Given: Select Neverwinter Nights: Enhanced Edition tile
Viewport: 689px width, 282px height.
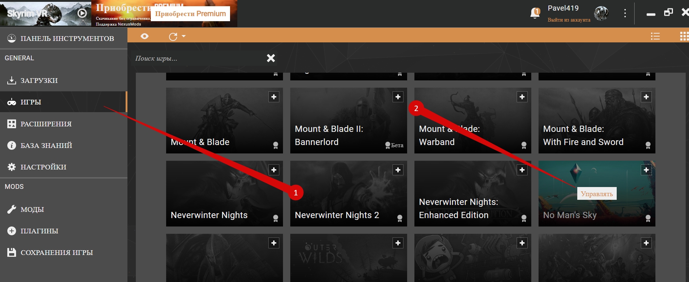Looking at the screenshot, I should 473,194.
